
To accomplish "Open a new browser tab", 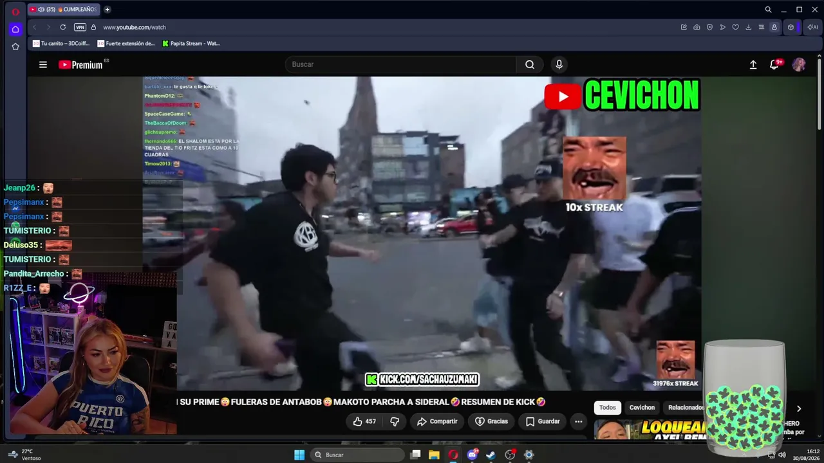I will pos(107,10).
